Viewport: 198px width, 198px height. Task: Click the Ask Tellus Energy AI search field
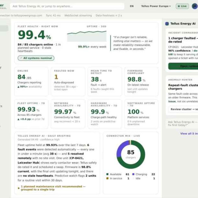tap(67, 6)
